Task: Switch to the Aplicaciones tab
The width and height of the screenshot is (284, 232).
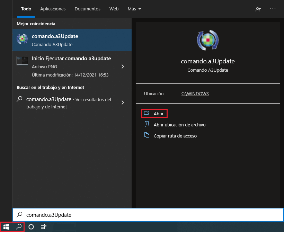Action: coord(53,9)
